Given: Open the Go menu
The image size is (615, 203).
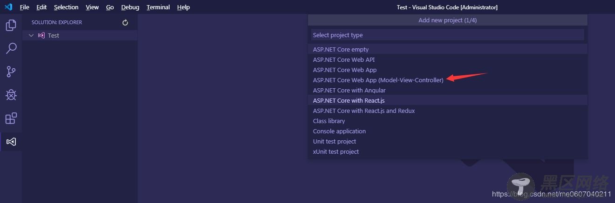Looking at the screenshot, I should [x=110, y=7].
